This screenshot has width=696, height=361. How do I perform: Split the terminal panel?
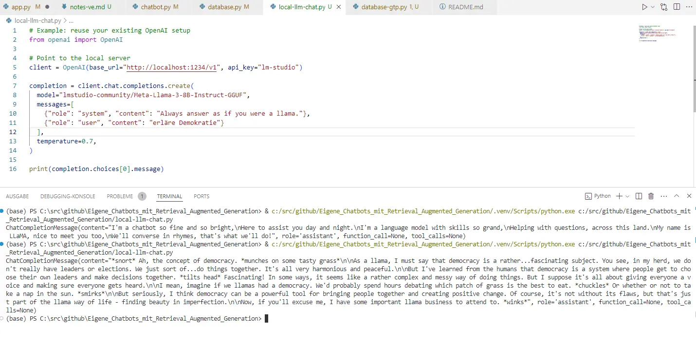(x=639, y=196)
